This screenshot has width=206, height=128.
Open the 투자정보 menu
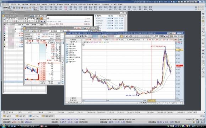pyautogui.click(x=32, y=5)
